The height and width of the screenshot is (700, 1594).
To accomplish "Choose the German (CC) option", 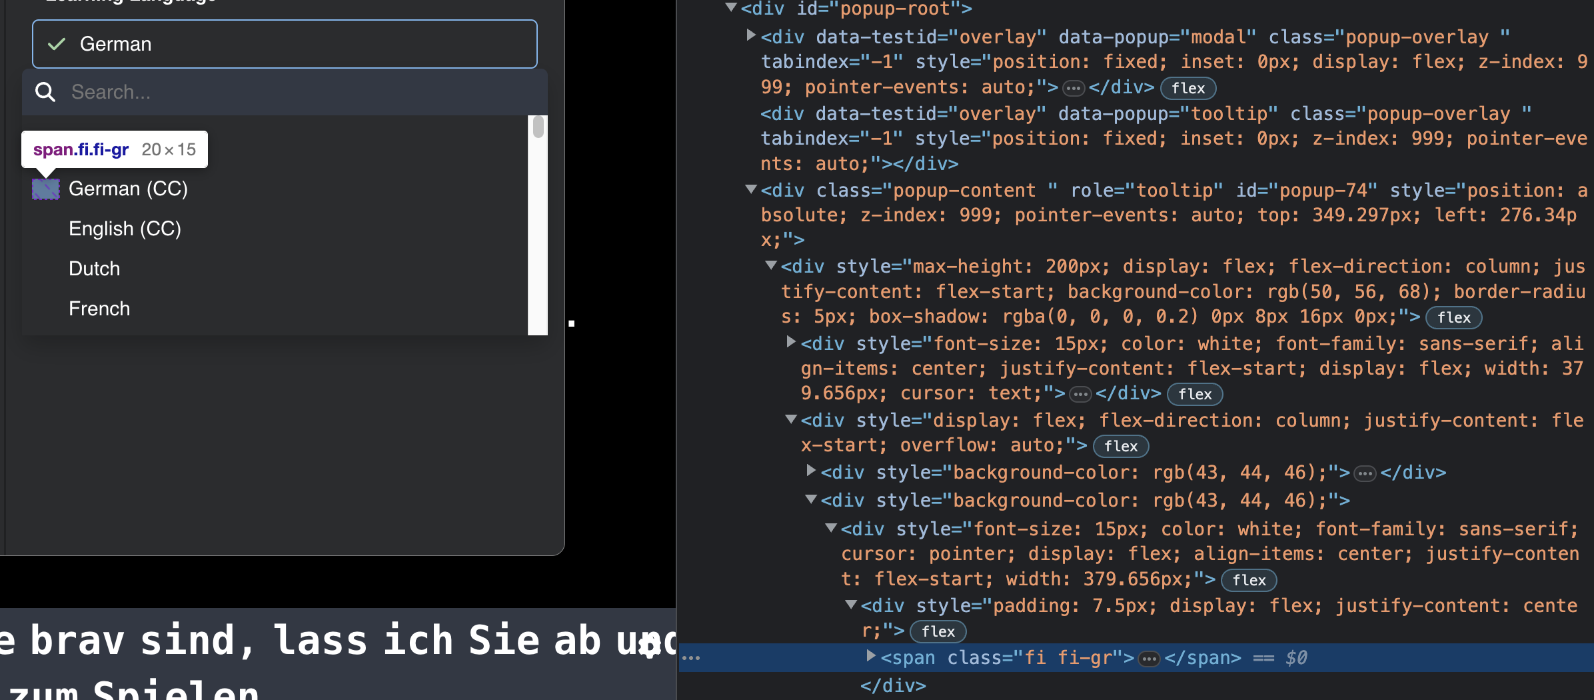I will 129,189.
